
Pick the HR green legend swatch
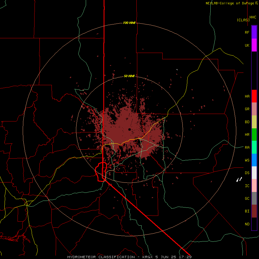254,135
